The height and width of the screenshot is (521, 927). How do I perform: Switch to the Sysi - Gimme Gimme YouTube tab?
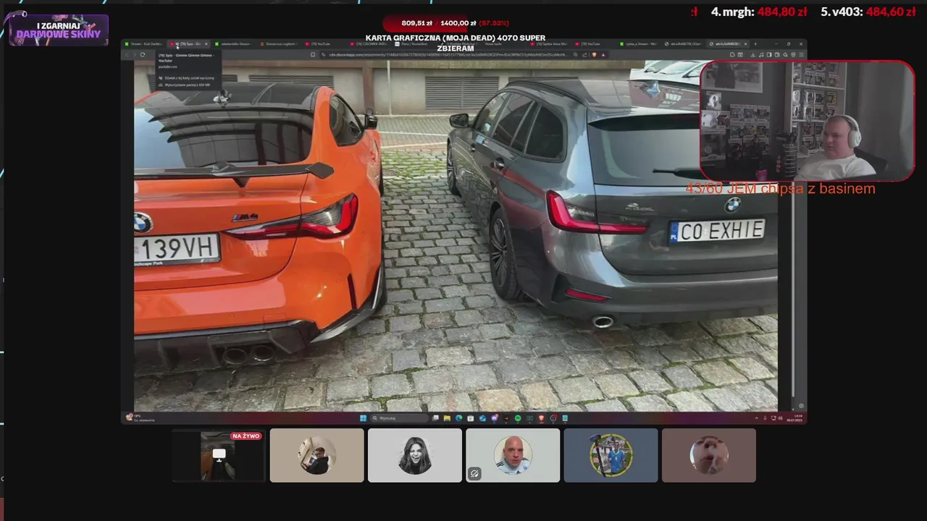(x=188, y=44)
